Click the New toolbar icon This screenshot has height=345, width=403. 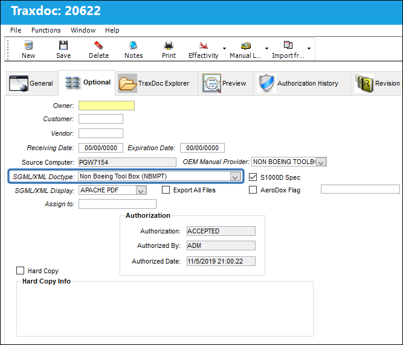click(x=28, y=45)
